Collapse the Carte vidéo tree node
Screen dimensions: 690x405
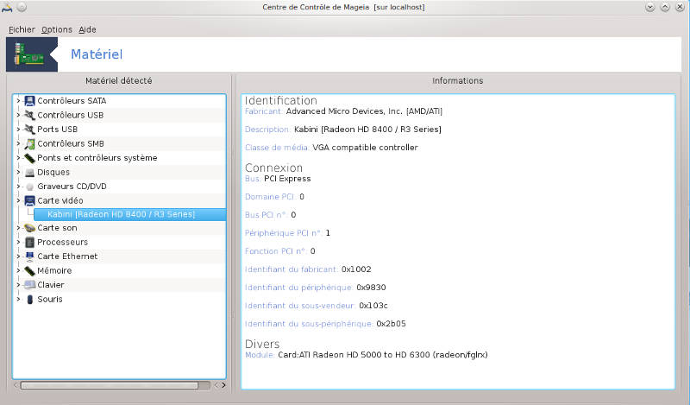pos(18,201)
